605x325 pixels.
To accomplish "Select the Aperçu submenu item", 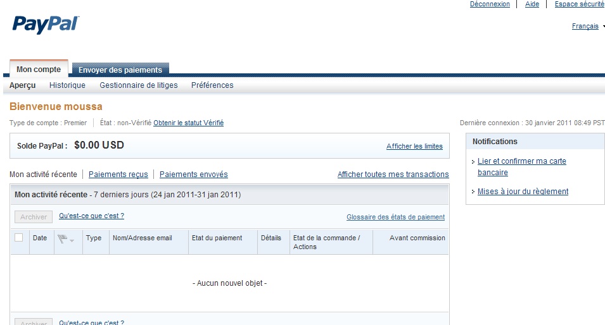I will point(22,85).
